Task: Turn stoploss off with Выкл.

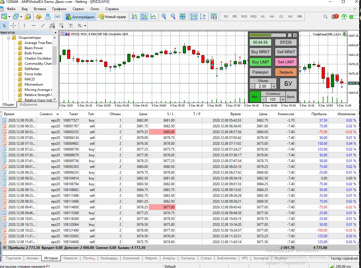Action: pyautogui.click(x=291, y=97)
